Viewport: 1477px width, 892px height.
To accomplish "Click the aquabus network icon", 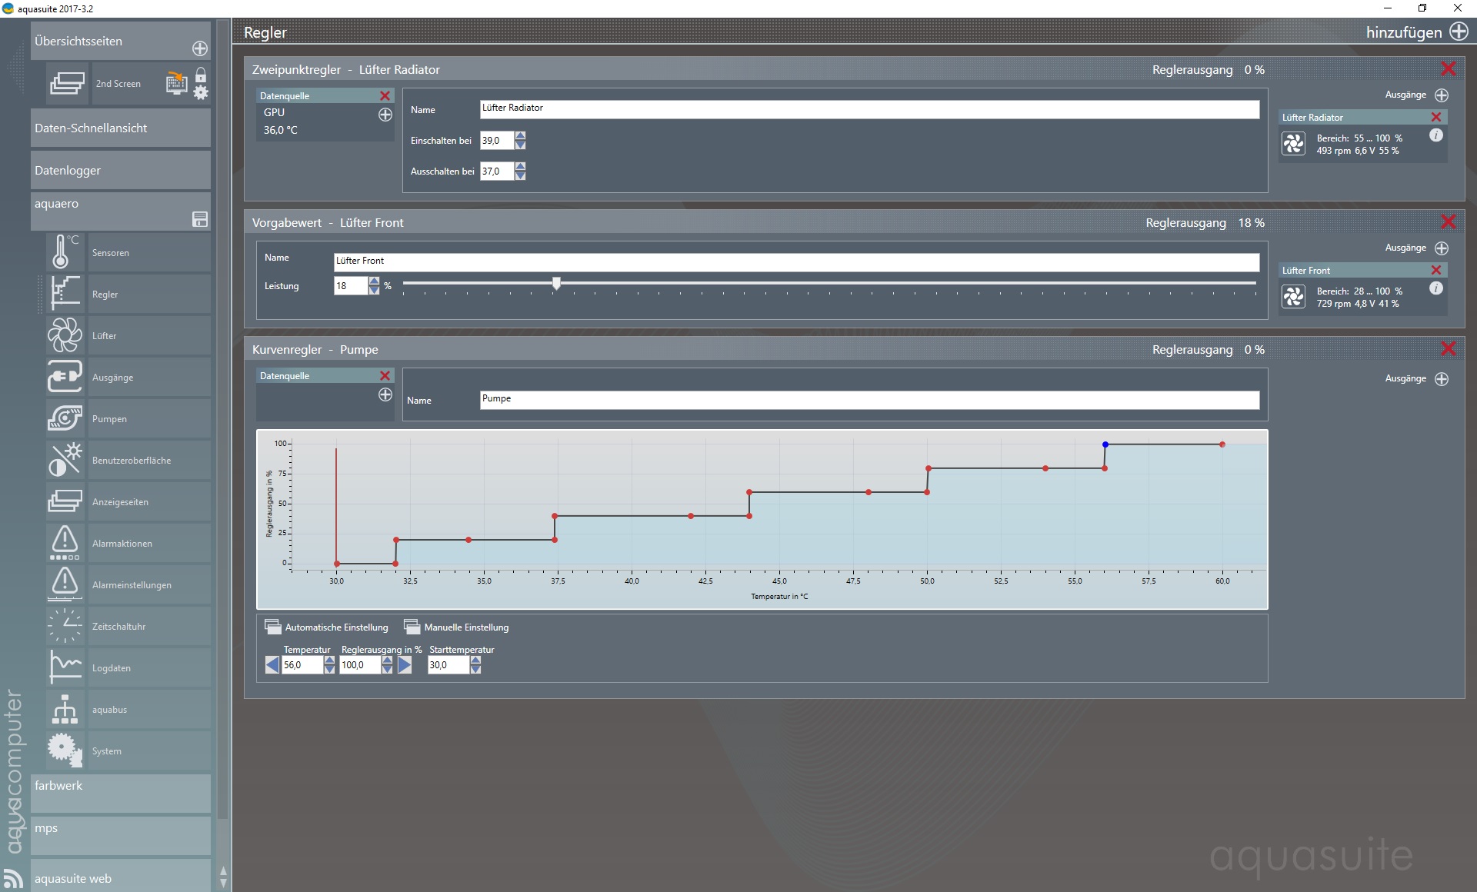I will [65, 709].
